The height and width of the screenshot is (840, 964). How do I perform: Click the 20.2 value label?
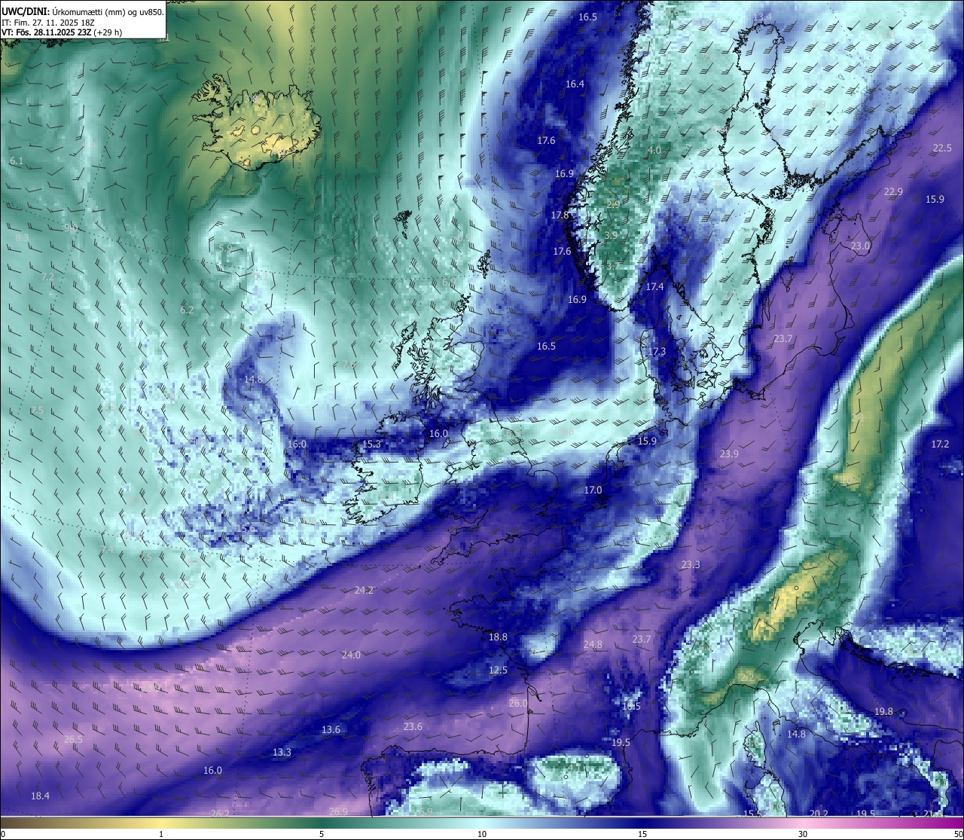(819, 814)
